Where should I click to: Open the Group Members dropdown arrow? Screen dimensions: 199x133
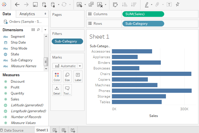pos(163,5)
